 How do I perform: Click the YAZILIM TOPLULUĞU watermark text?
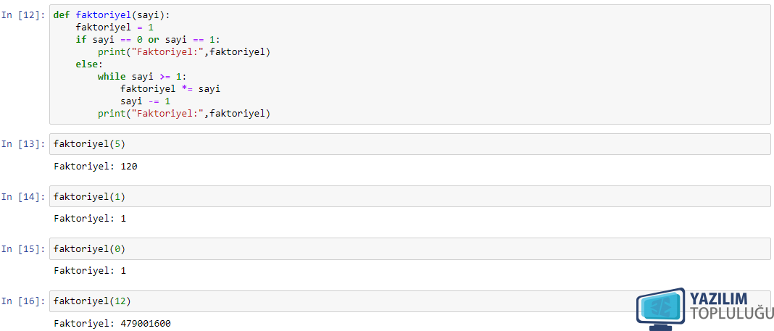coord(731,306)
